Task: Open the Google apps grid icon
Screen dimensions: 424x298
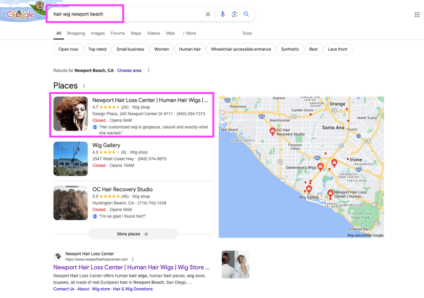Action: tap(417, 14)
